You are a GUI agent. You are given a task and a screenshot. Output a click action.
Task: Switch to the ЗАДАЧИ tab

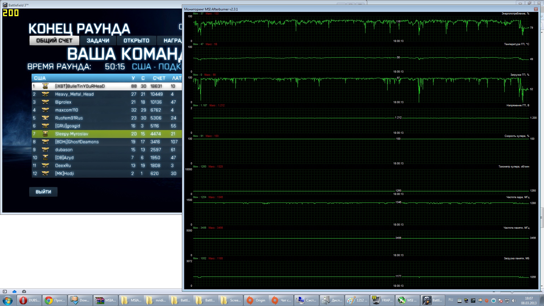pos(98,41)
